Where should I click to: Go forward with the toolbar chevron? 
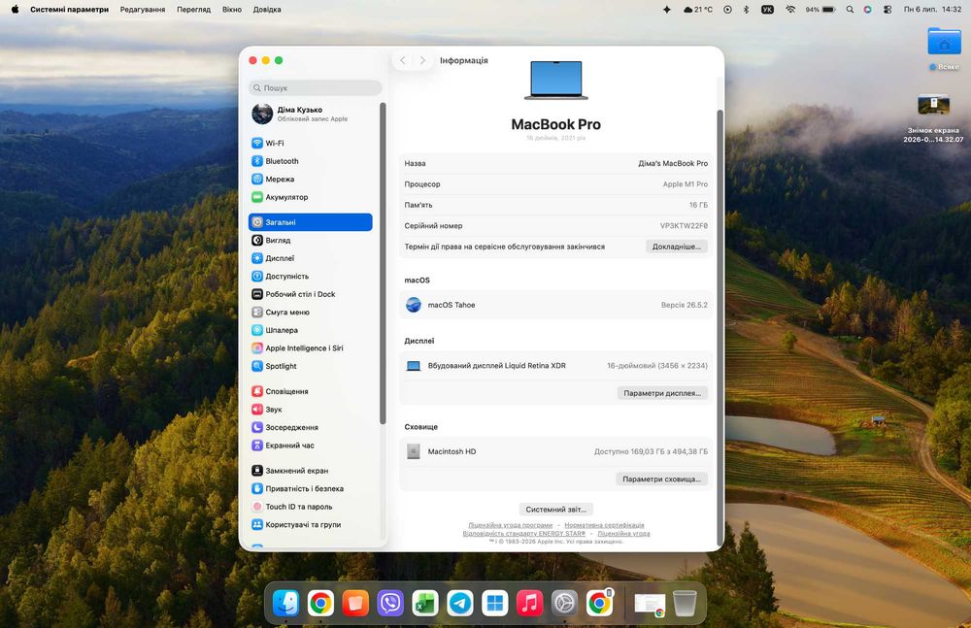tap(422, 60)
